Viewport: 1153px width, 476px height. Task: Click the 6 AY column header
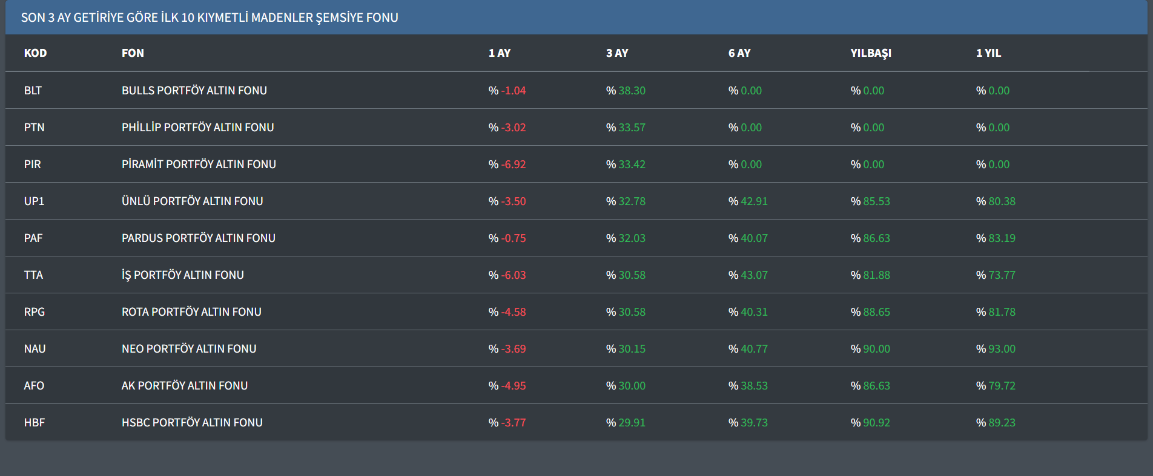(x=739, y=53)
